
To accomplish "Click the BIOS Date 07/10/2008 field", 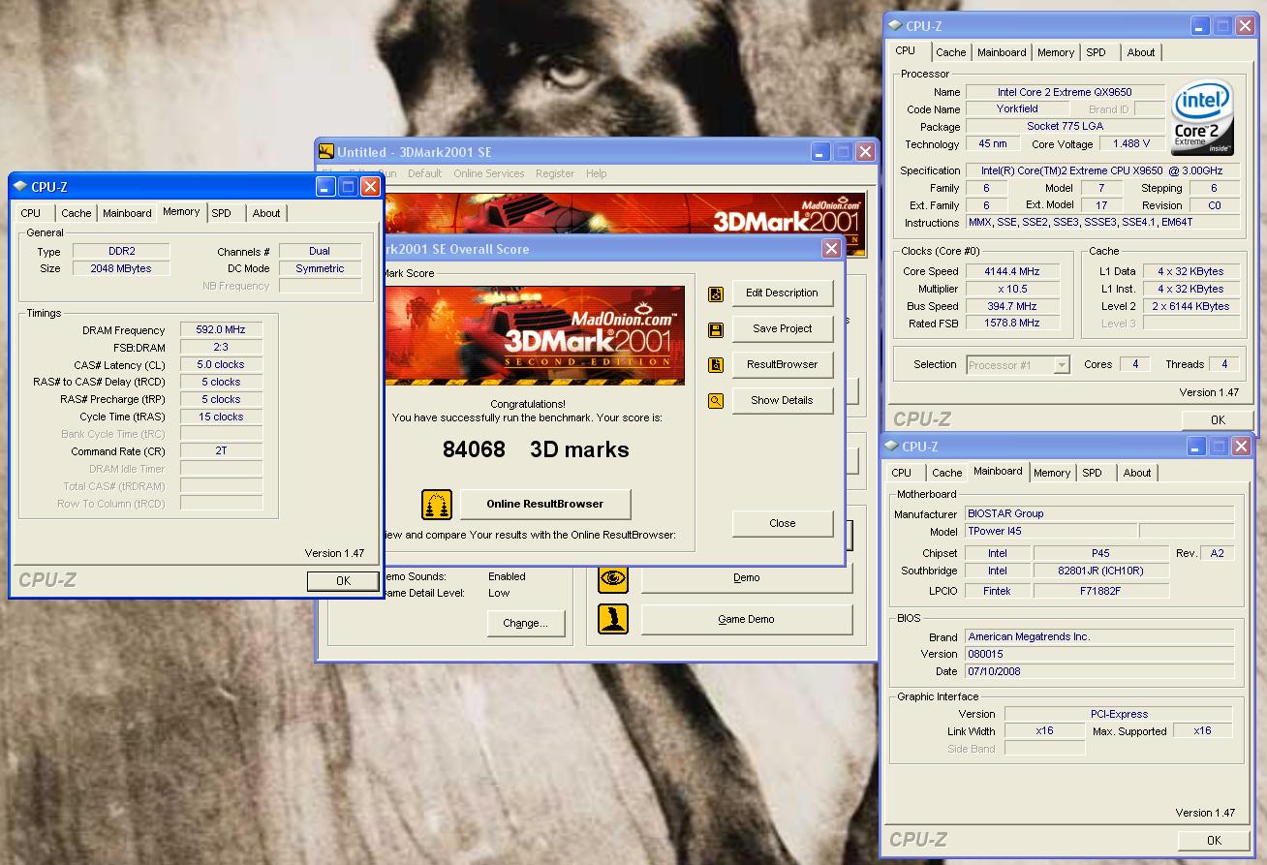I will pos(1099,671).
